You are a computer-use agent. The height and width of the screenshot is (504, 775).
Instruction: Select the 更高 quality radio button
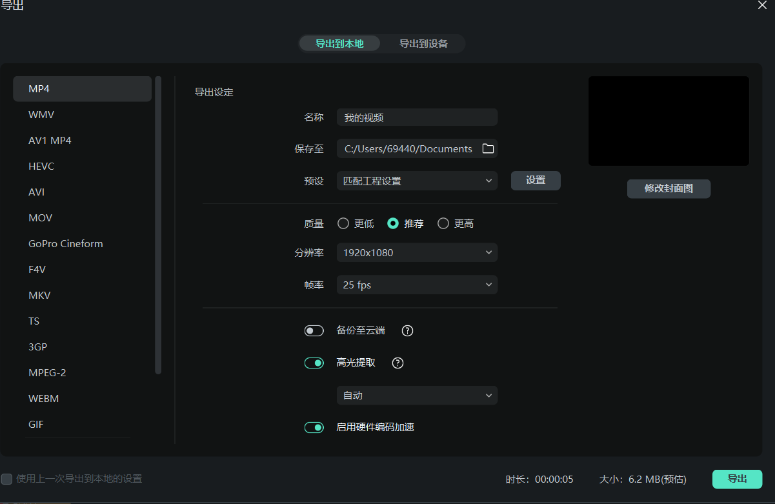pyautogui.click(x=443, y=223)
